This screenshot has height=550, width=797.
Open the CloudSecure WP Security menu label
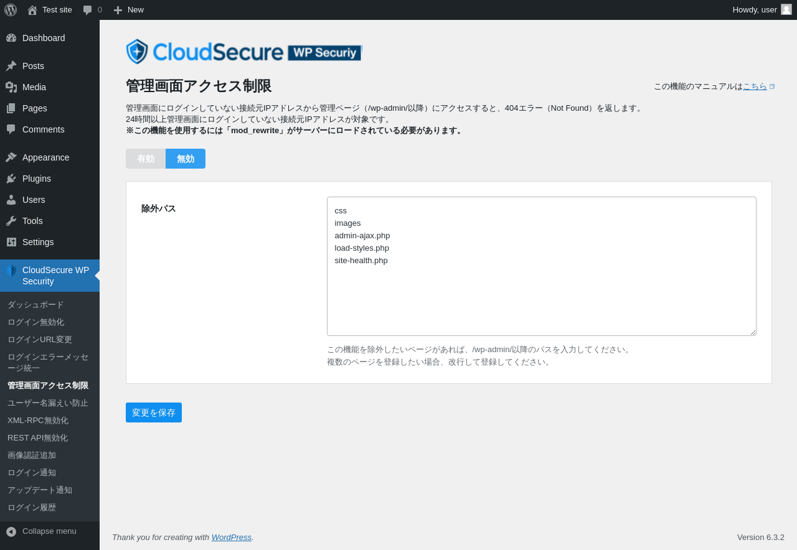coord(56,276)
